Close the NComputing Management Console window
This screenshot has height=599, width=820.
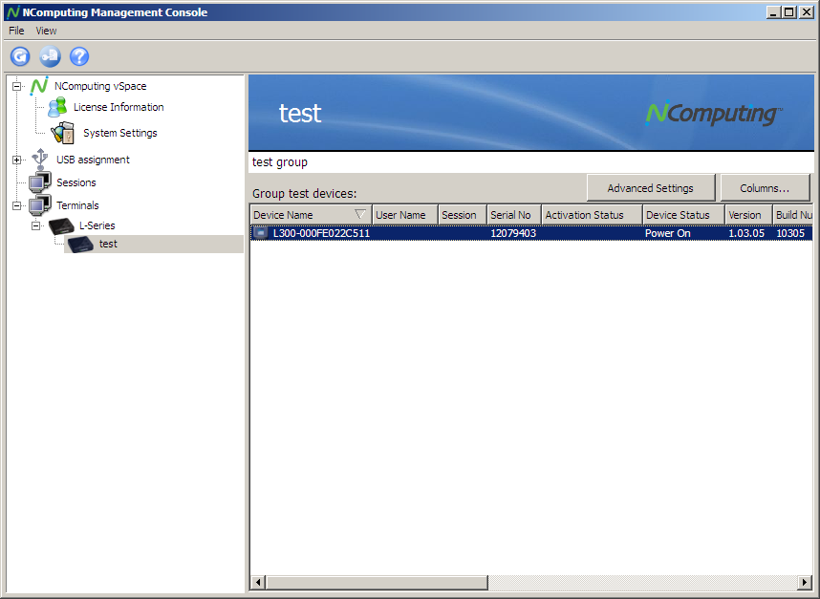[x=806, y=12]
